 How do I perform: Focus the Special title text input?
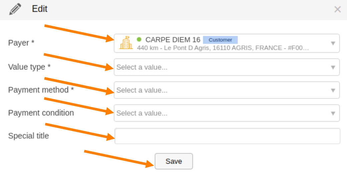[x=227, y=136]
